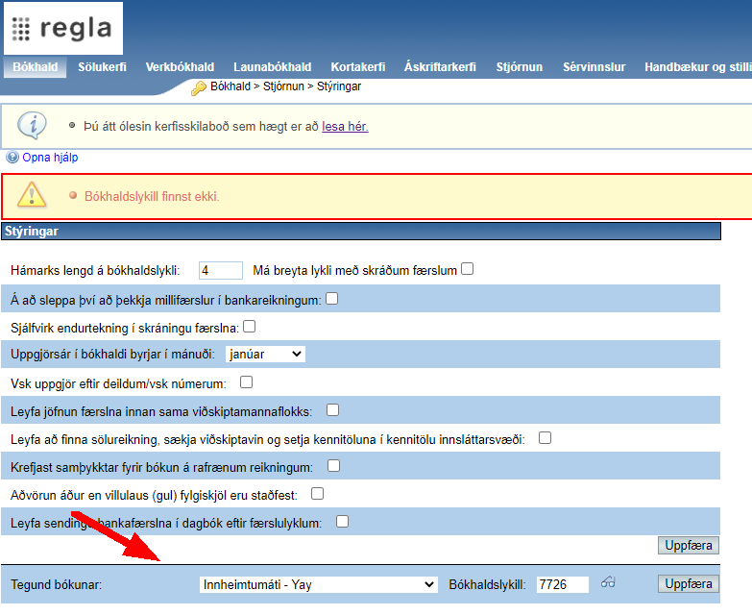
Task: Click the help icon next to Opna hjálp
Action: [12, 157]
